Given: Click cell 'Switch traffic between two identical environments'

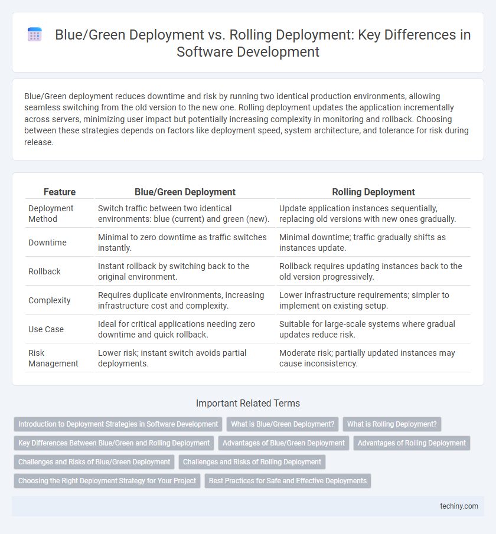Looking at the screenshot, I should pyautogui.click(x=185, y=214).
